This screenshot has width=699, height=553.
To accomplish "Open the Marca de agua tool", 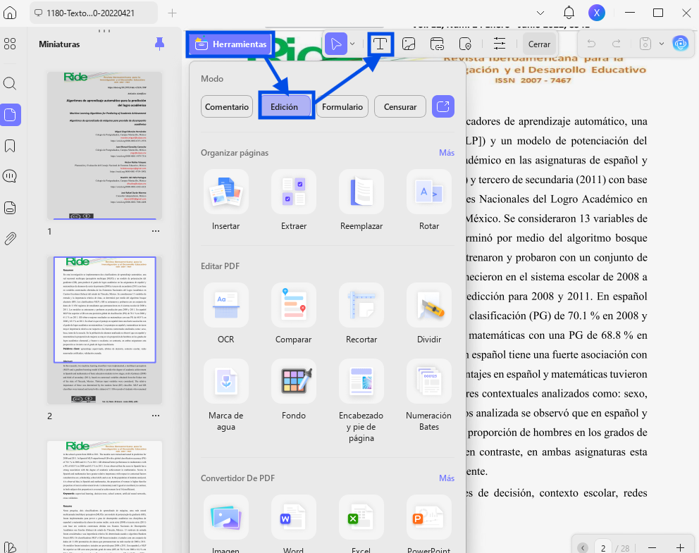I will click(x=225, y=396).
